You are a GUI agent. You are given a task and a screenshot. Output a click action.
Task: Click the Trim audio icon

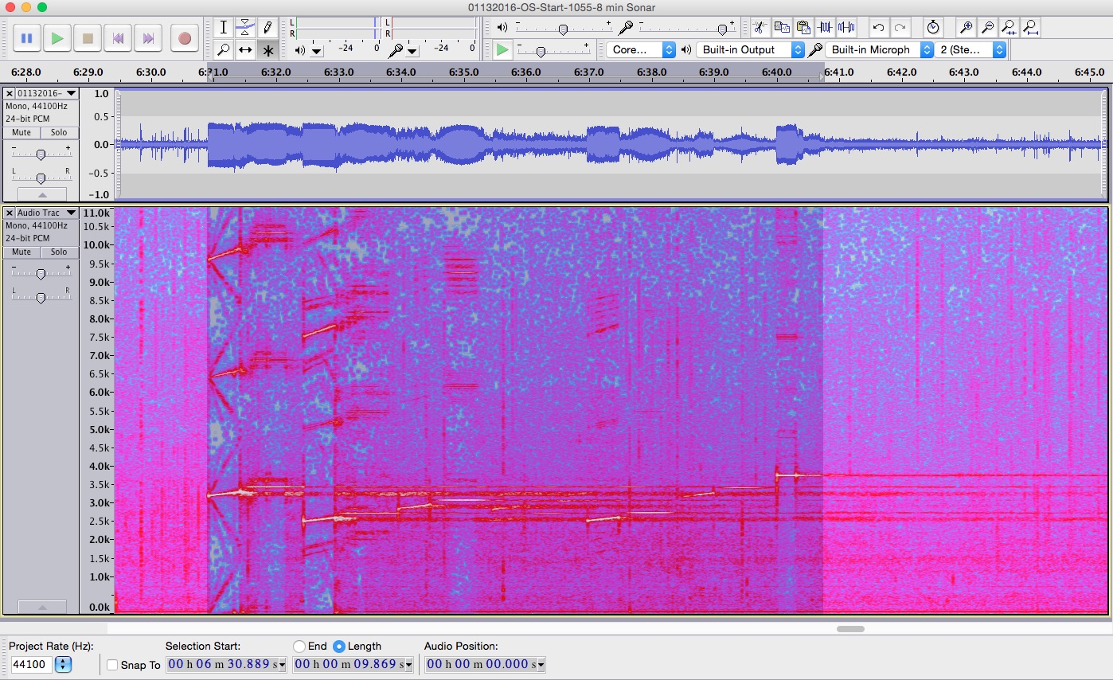(825, 28)
